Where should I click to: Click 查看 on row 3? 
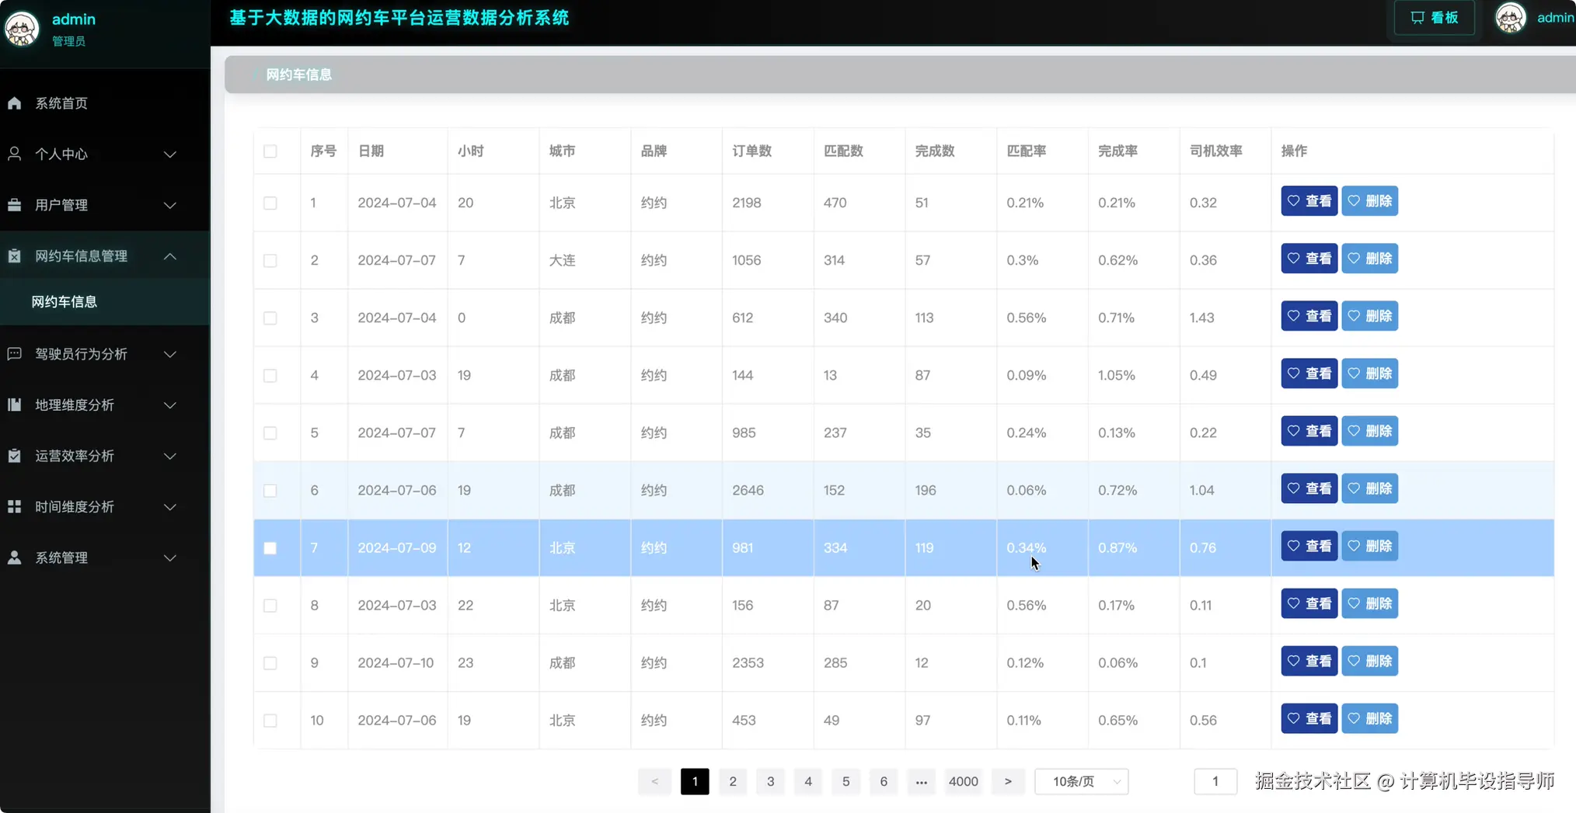1308,315
